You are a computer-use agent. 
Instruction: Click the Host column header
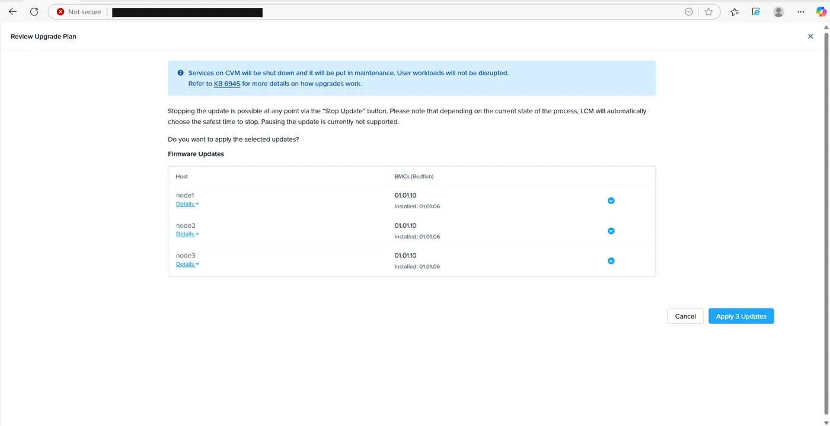181,176
